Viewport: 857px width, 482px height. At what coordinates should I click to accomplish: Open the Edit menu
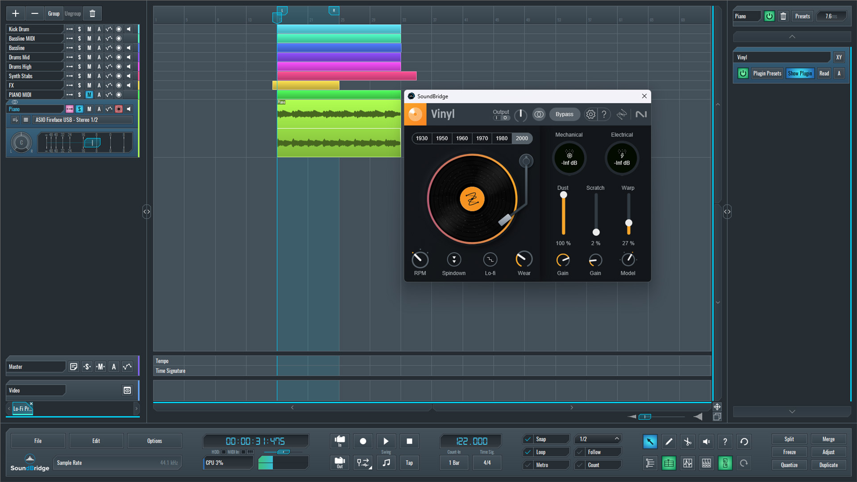[96, 441]
